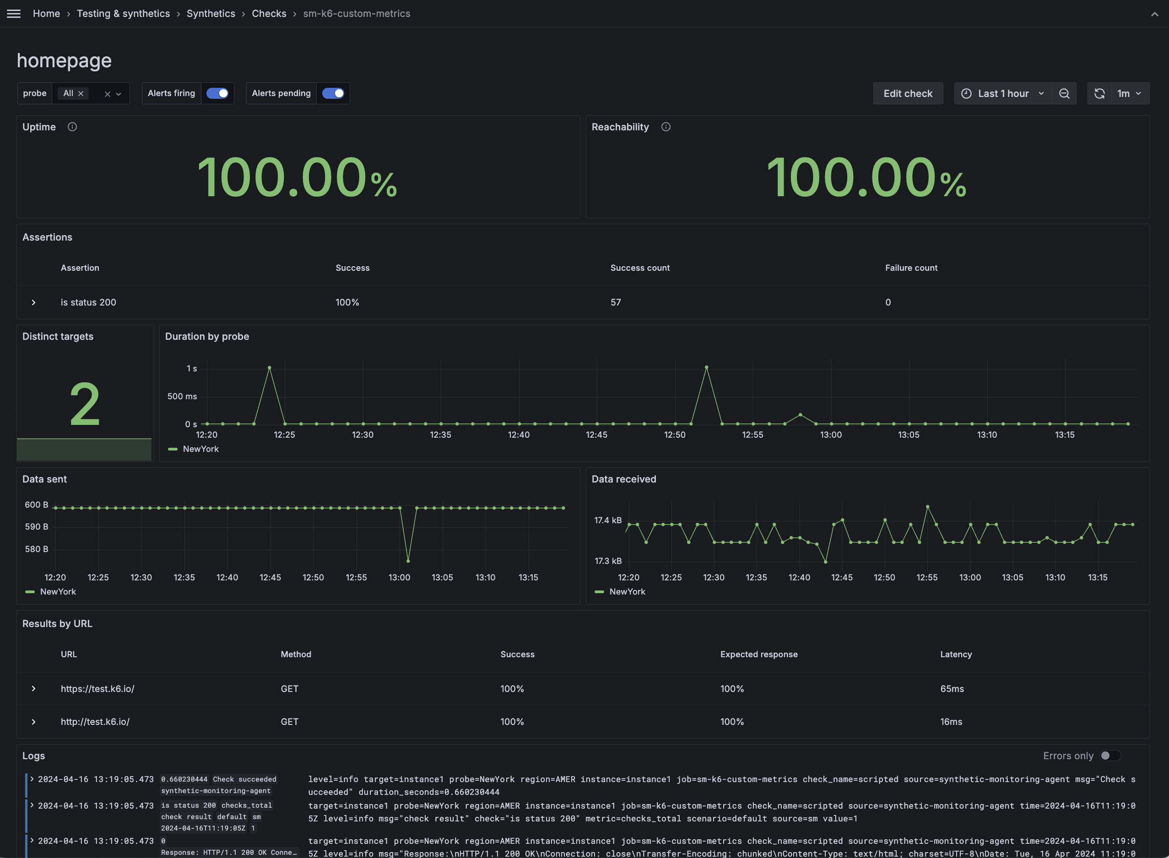Open the Synthetics breadcrumb page
Image resolution: width=1169 pixels, height=858 pixels.
pos(211,14)
